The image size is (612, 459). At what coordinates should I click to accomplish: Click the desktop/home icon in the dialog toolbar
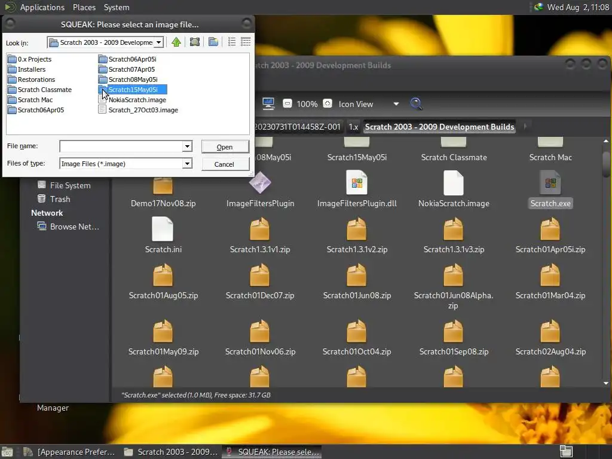click(x=195, y=42)
